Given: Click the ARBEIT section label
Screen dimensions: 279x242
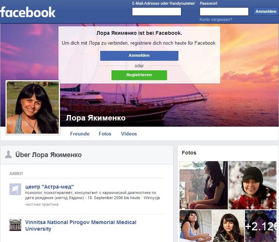Looking at the screenshot, I should coord(16,174).
